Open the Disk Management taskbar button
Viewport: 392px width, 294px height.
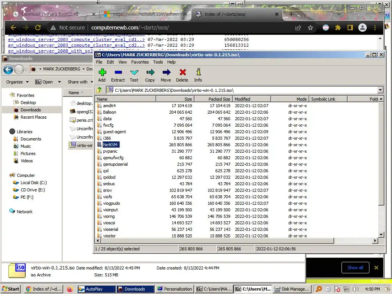tap(292, 289)
